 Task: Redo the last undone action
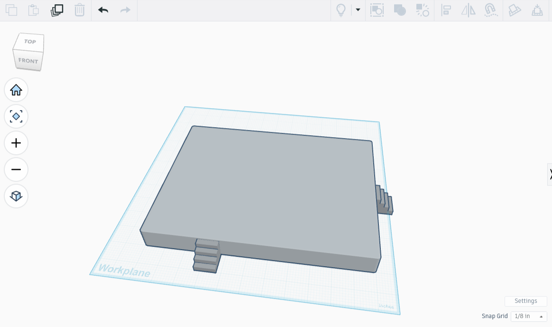click(x=125, y=10)
